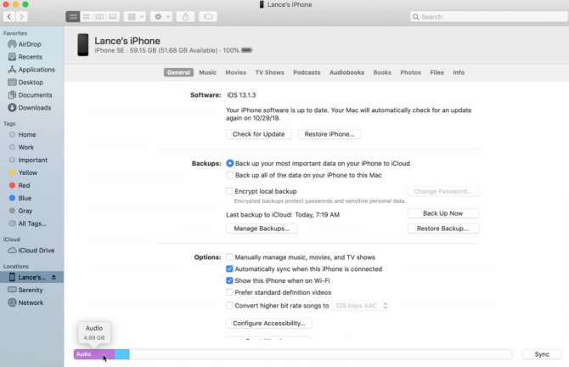Switch Finder to column view
The width and height of the screenshot is (569, 367).
99,17
